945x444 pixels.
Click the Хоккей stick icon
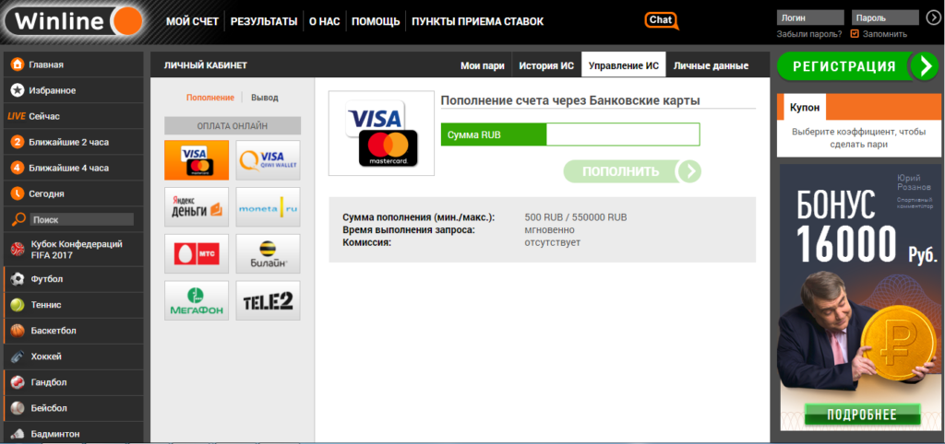18,356
